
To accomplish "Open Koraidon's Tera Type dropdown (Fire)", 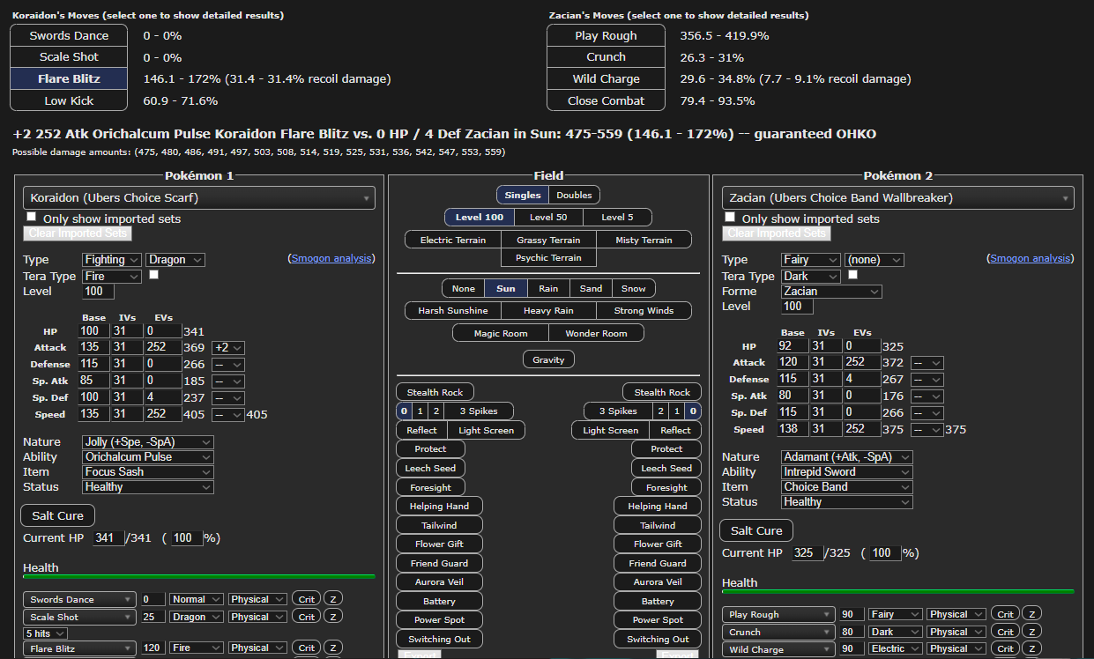I will (x=112, y=277).
